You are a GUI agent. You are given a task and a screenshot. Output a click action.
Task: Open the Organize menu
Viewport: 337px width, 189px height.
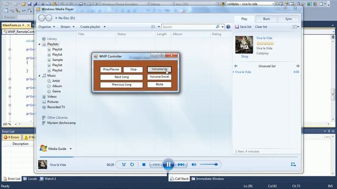click(46, 27)
